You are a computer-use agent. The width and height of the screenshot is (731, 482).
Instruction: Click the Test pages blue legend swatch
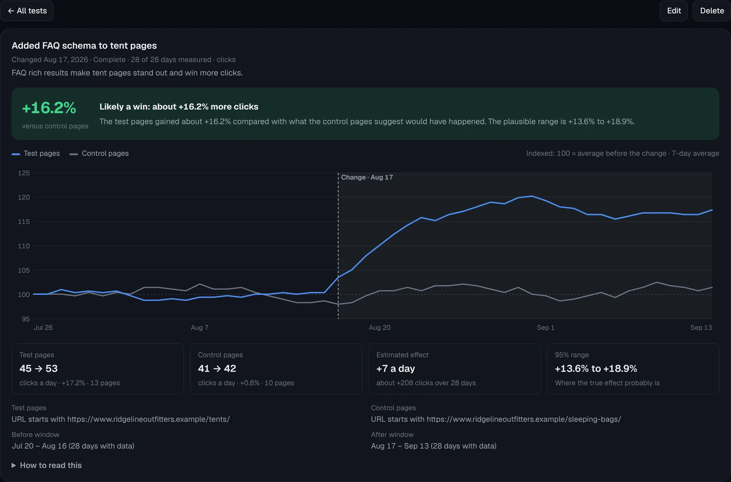pos(16,154)
